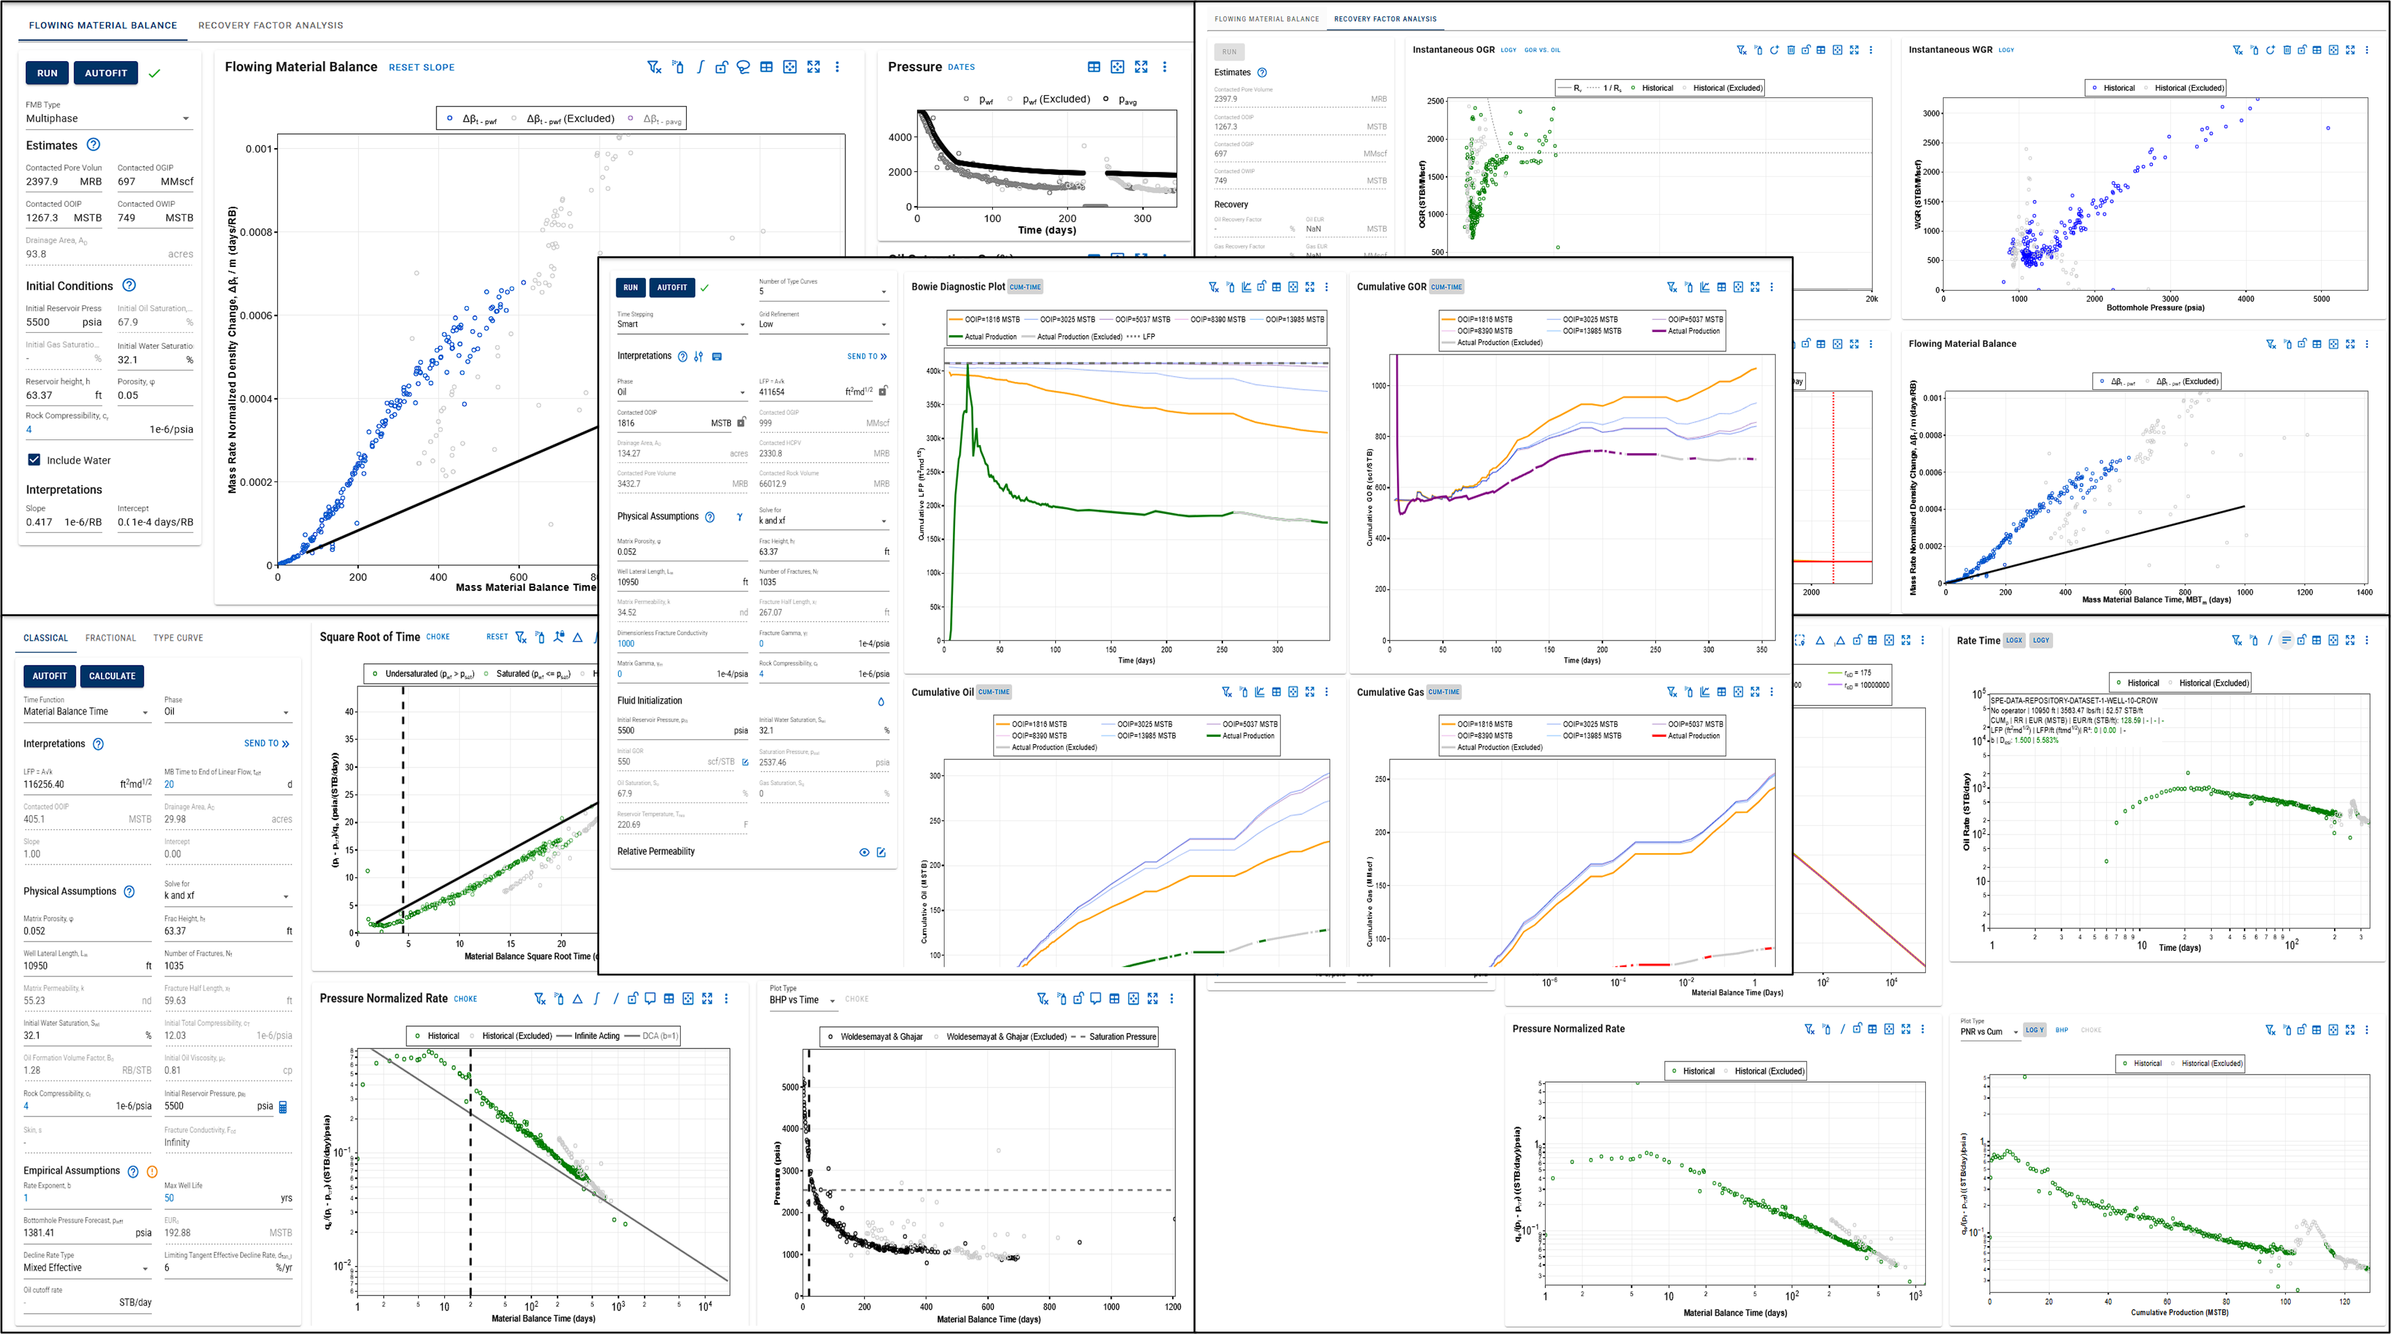Show data table for Bowie Diagnostic Plot
Viewport: 2391px width, 1334px height.
coord(1276,288)
